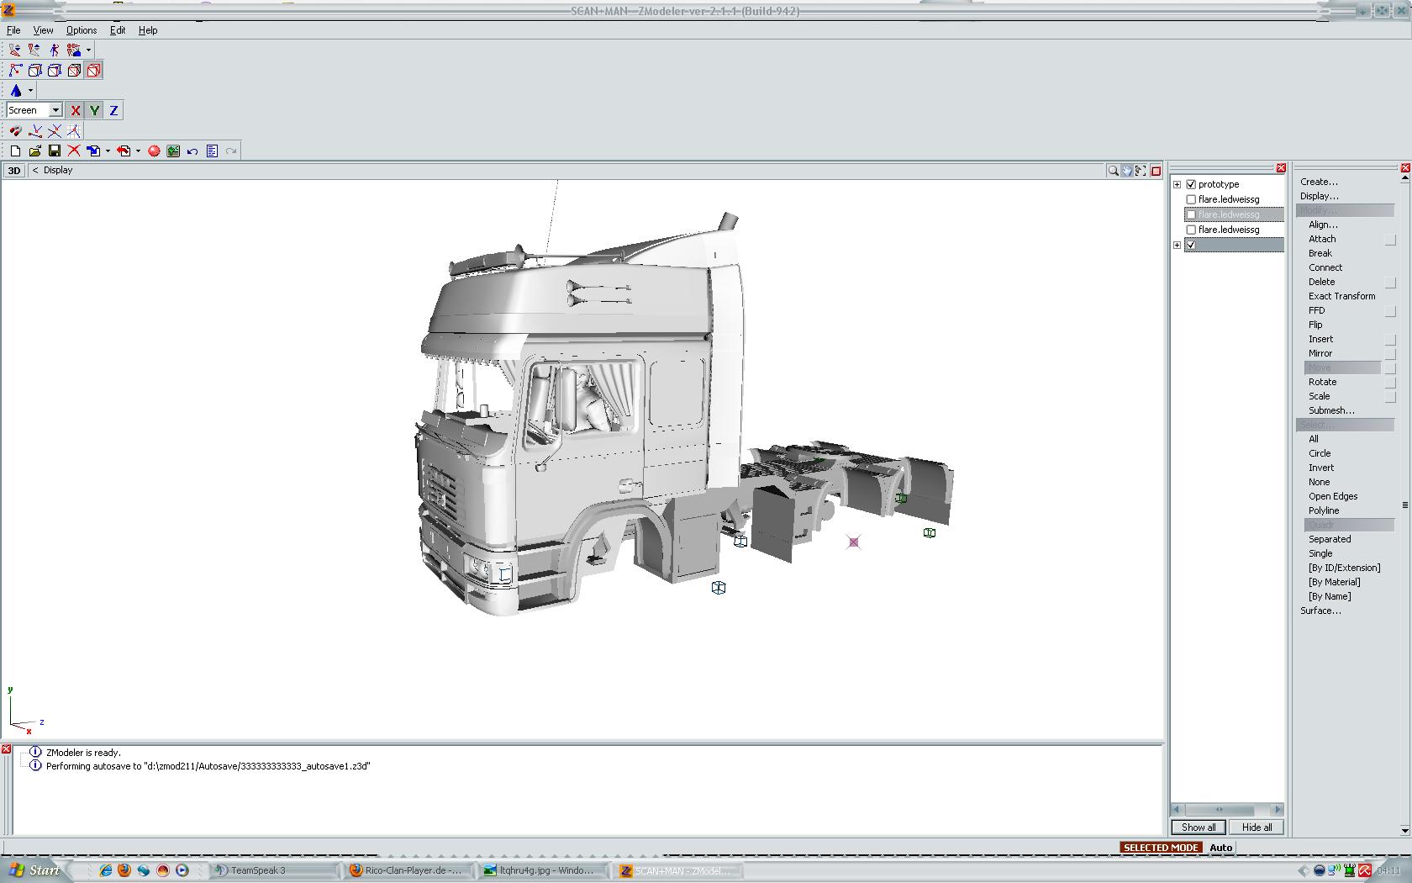Screen dimensions: 1412x883
Task: Click the Show all button
Action: point(1199,827)
